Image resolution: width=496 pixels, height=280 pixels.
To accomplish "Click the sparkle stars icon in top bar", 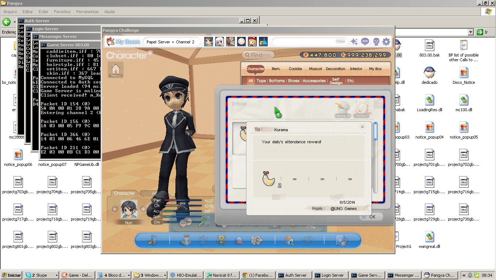I will coord(354,42).
